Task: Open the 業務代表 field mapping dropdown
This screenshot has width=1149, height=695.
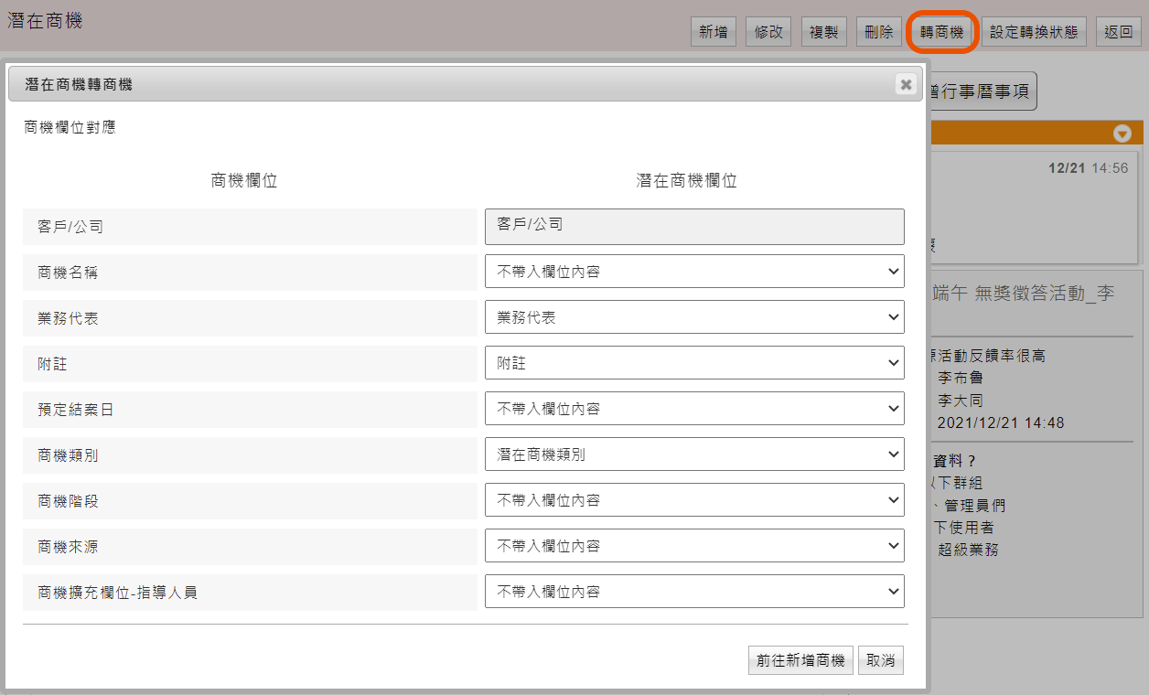Action: 694,317
